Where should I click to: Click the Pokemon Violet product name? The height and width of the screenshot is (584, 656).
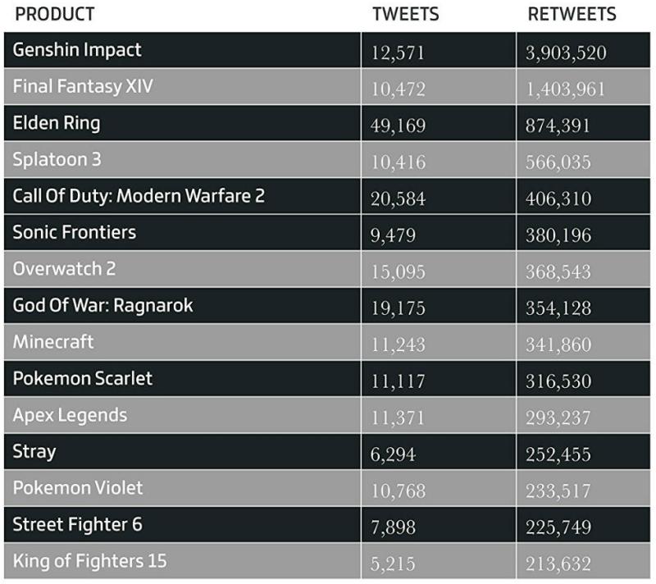pyautogui.click(x=77, y=488)
